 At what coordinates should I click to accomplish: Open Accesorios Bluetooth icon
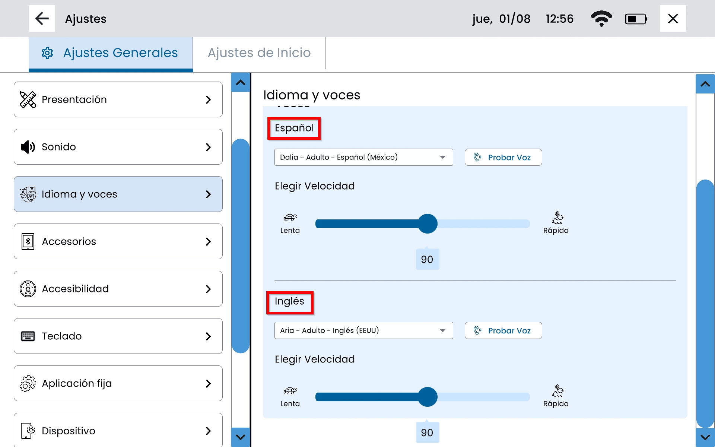[x=28, y=241]
